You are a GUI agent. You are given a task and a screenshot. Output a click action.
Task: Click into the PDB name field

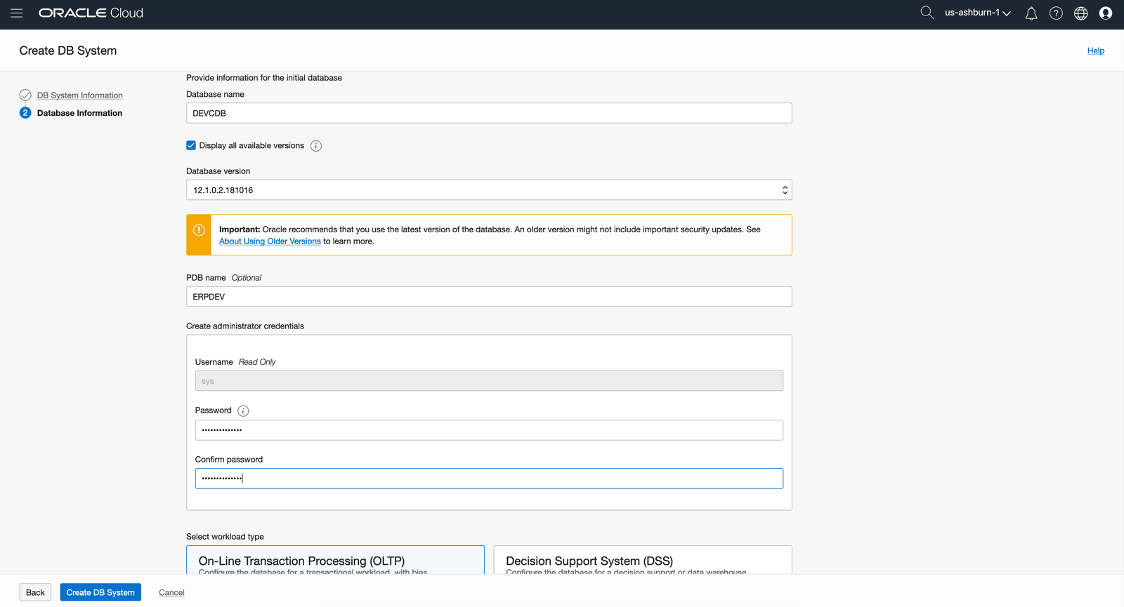(488, 297)
